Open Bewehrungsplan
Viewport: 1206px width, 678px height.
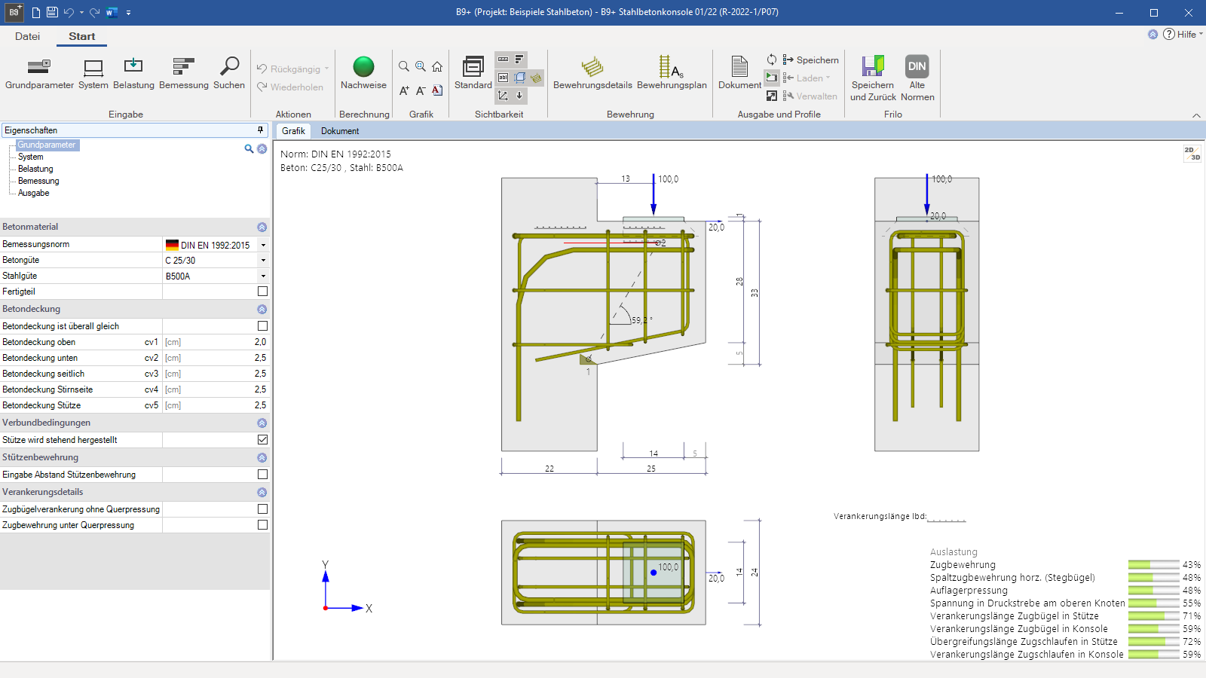pos(672,74)
